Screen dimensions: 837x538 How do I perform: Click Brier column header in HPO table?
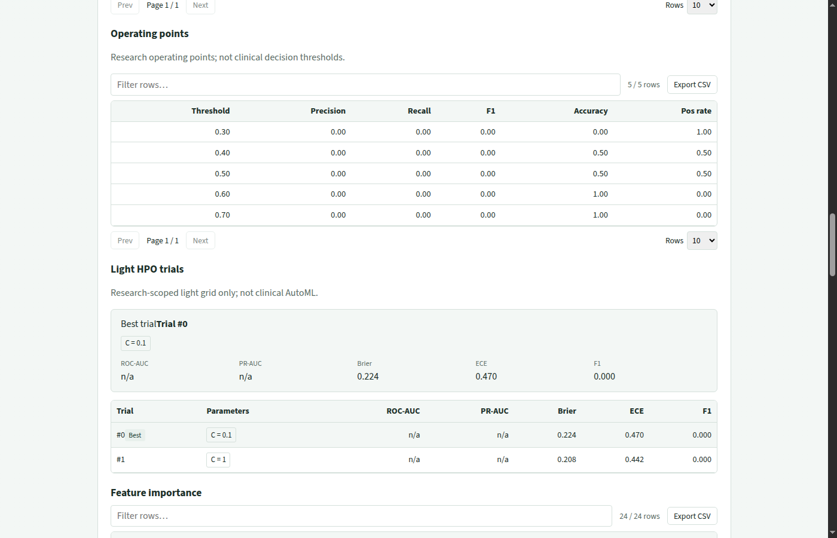point(567,411)
